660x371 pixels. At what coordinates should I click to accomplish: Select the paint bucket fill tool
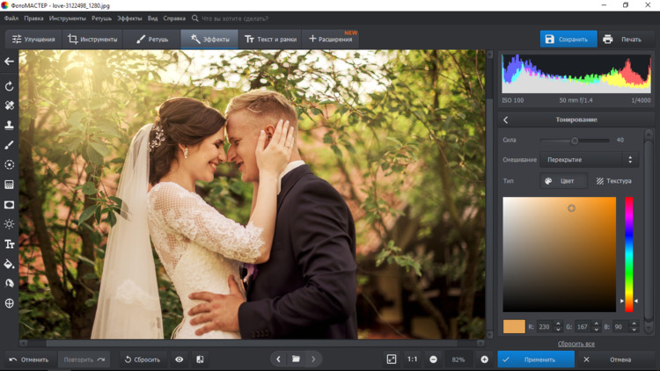click(x=10, y=264)
